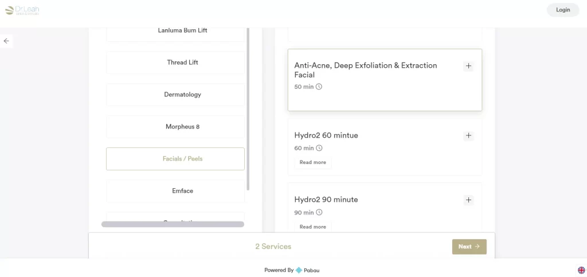
Task: Click clock icon beside 50 min
Action: click(x=319, y=87)
